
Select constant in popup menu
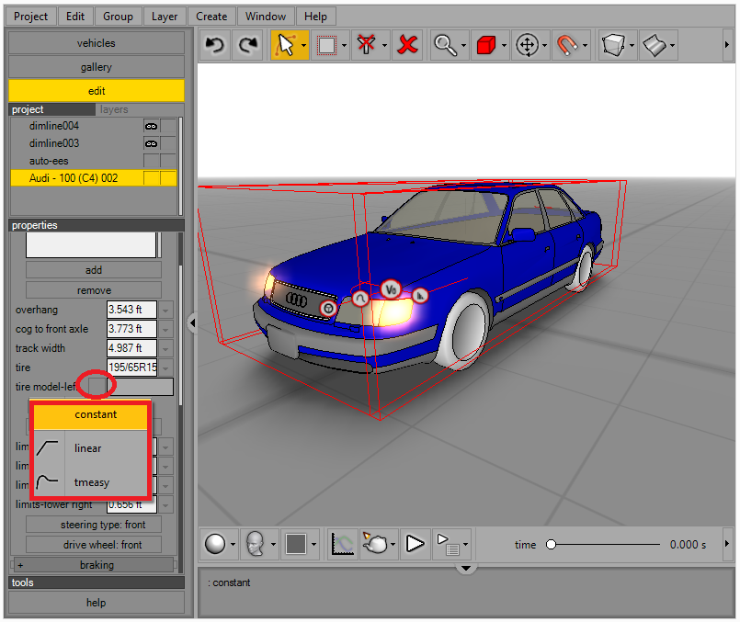click(91, 415)
